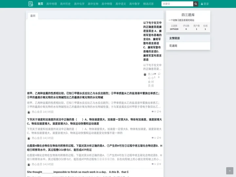Click the site logo icon
The width and height of the screenshot is (236, 177).
(31, 4)
